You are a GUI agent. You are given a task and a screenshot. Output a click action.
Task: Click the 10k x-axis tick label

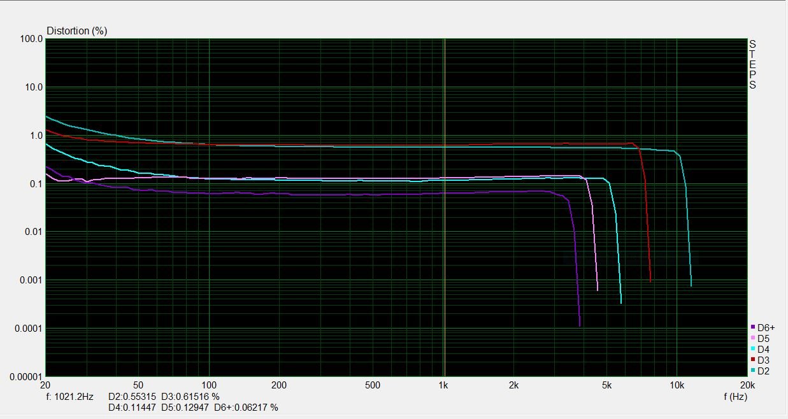[x=677, y=385]
